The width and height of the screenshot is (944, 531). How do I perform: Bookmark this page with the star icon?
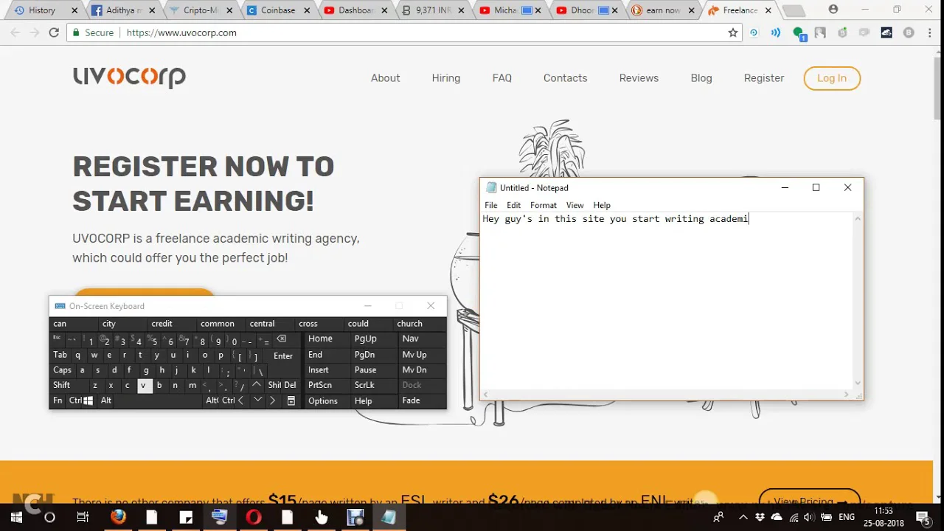point(732,32)
